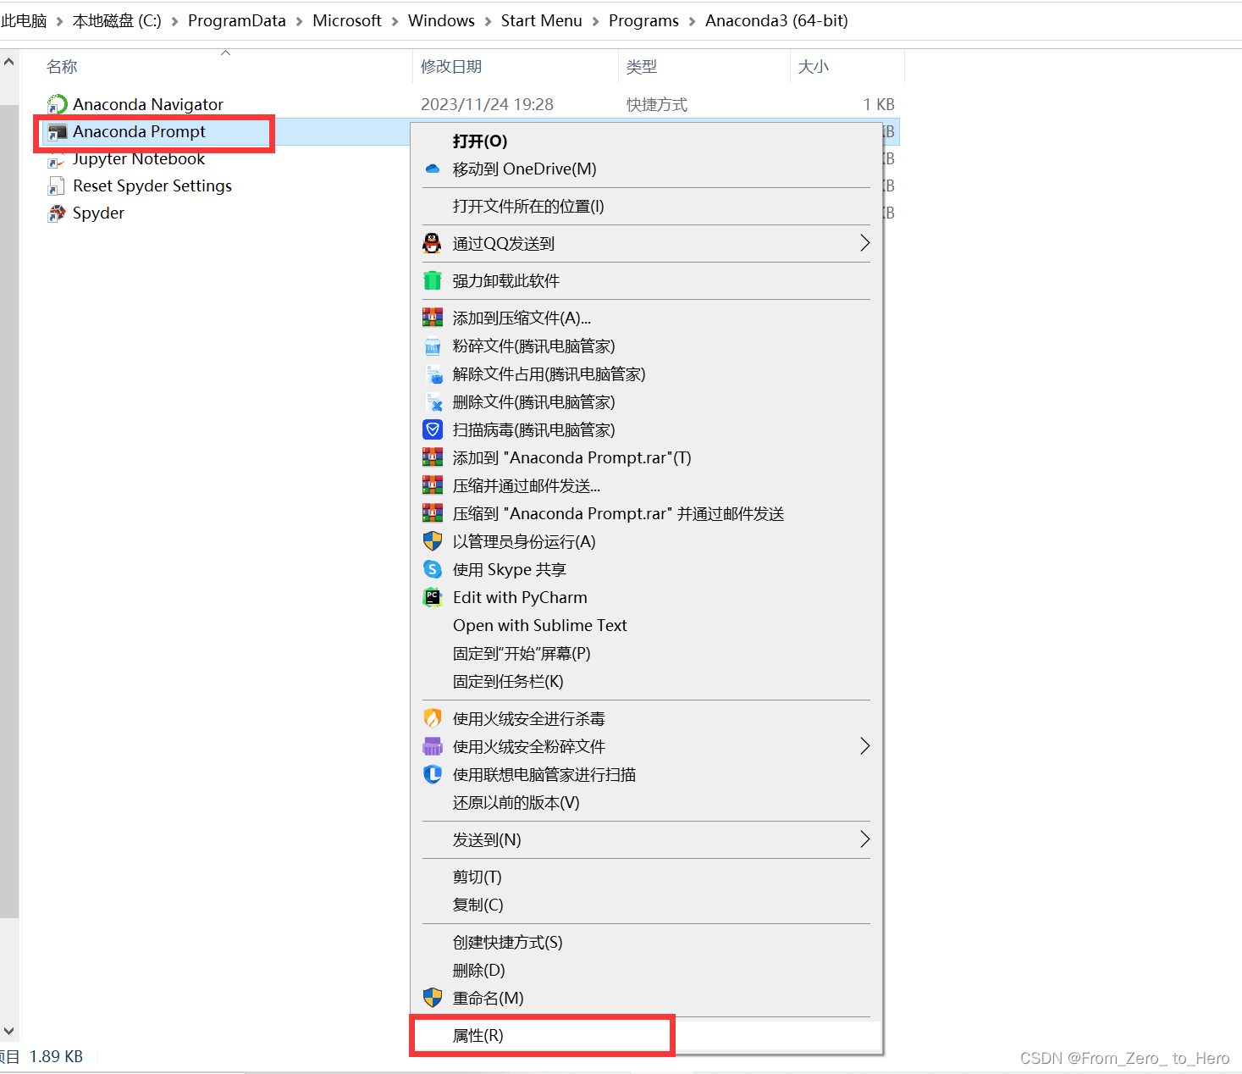The width and height of the screenshot is (1242, 1074).
Task: Open 属性(R) at the menu bottom
Action: 477,1035
